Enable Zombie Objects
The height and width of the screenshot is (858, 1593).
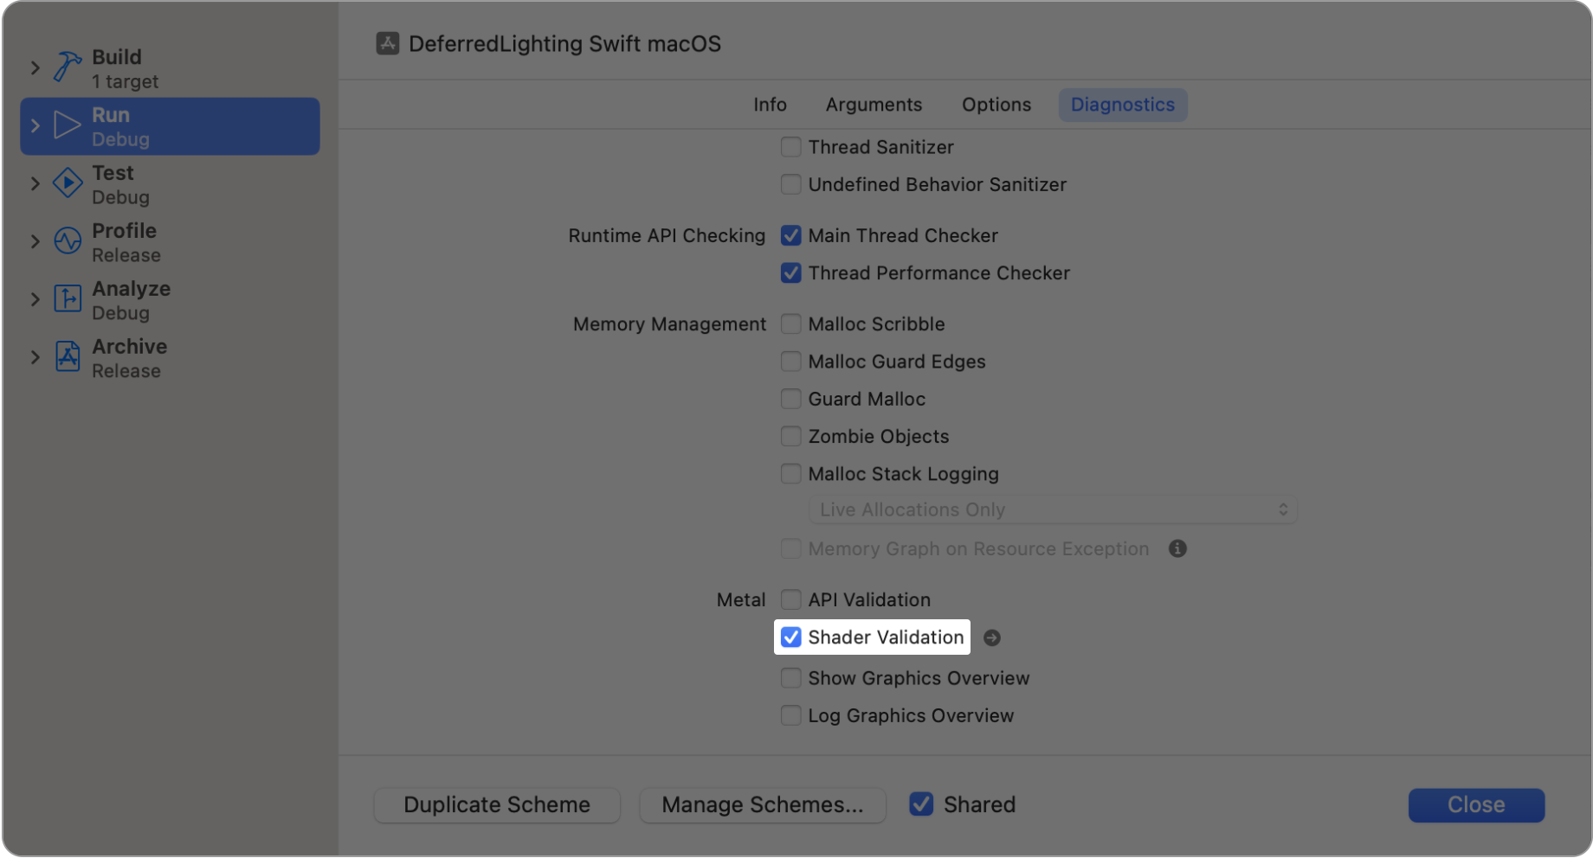(790, 436)
